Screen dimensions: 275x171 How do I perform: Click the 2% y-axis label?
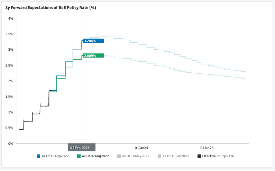point(11,81)
